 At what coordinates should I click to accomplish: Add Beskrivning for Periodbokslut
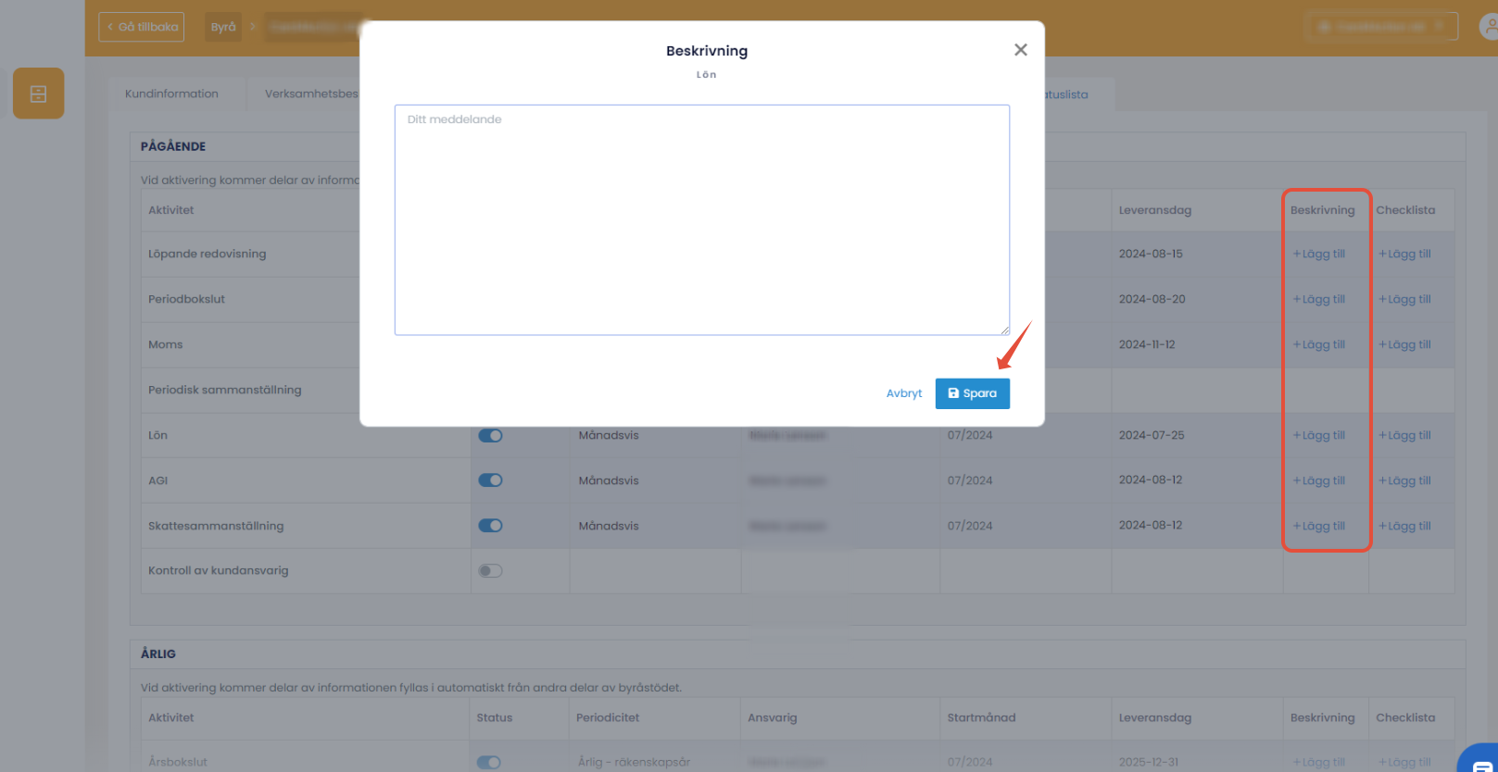[x=1319, y=299]
